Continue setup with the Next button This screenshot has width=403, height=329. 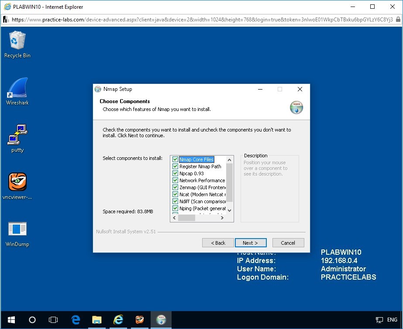point(251,243)
